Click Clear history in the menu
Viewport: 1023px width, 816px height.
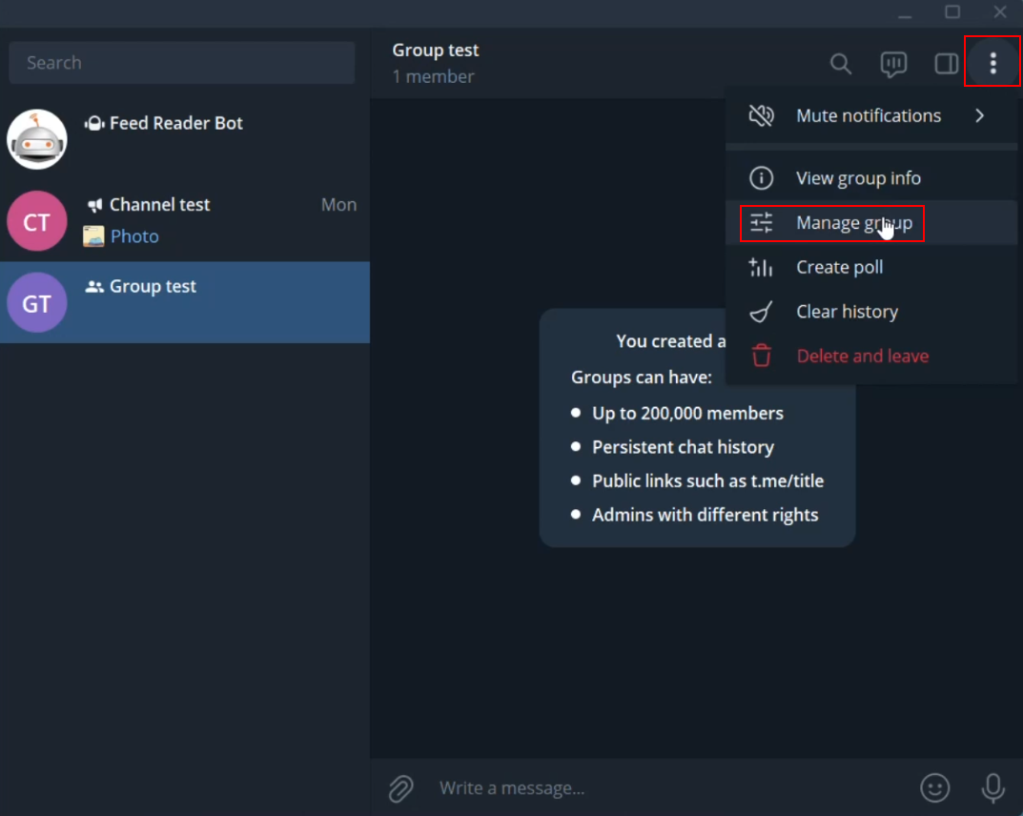point(847,312)
